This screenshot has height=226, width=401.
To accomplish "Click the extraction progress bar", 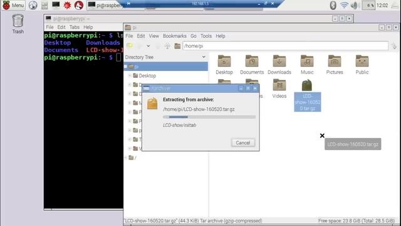I will [x=209, y=117].
